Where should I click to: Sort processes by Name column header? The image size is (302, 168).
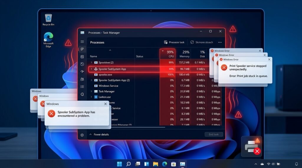93,56
